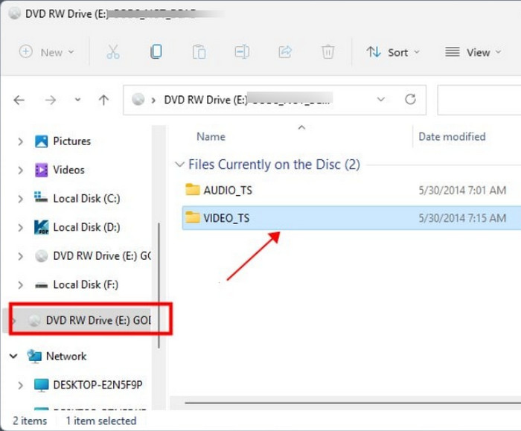Click the Videos folder icon
The image size is (521, 431).
click(x=41, y=170)
